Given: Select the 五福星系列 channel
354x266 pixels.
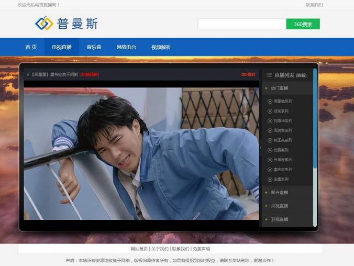Looking at the screenshot, I should 282,160.
